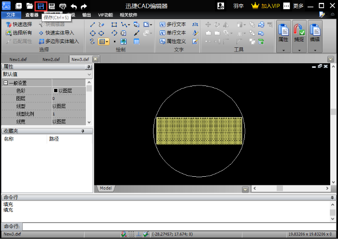Image resolution: width=338 pixels, height=239 pixels.
Task: Click the Print icon in title bar
Action: tap(63, 6)
